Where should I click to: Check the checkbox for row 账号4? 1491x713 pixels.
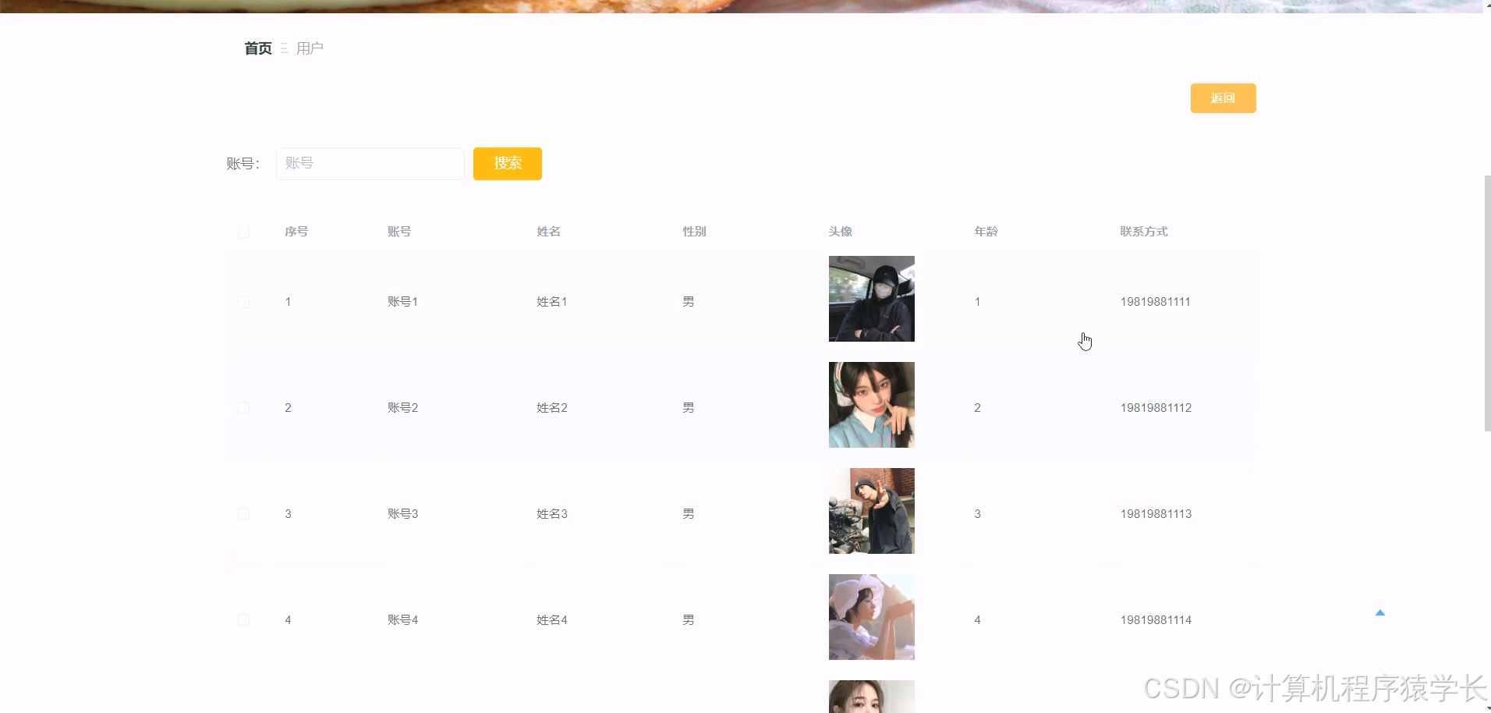243,619
